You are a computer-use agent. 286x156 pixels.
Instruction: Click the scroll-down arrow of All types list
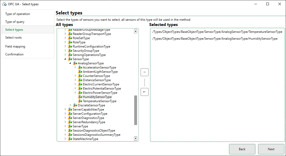click(135, 138)
